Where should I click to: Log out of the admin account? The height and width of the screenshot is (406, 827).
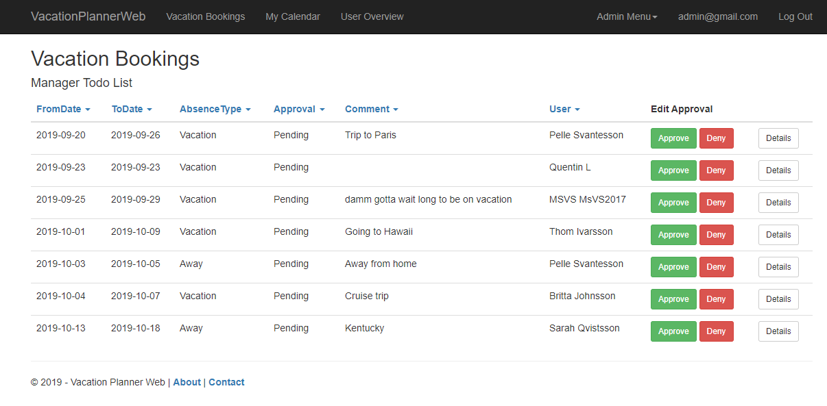point(795,16)
